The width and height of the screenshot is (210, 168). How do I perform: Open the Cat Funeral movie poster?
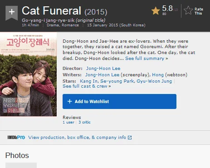[28, 74]
